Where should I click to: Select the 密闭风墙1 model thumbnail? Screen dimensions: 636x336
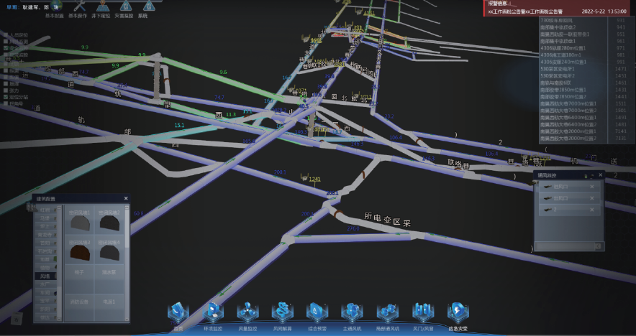pyautogui.click(x=78, y=223)
